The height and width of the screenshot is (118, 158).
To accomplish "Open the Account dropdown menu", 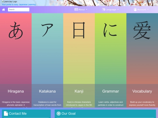I will point(141,10).
